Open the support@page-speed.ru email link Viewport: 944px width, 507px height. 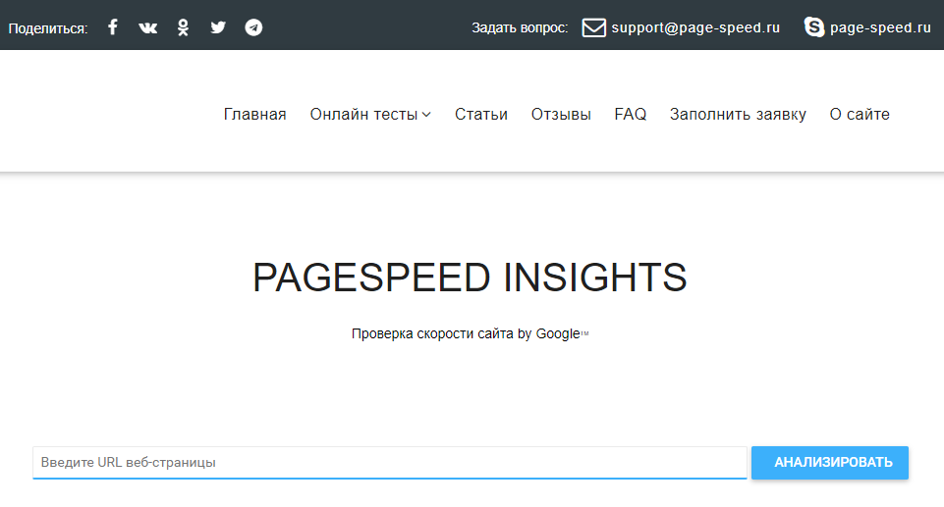point(695,27)
